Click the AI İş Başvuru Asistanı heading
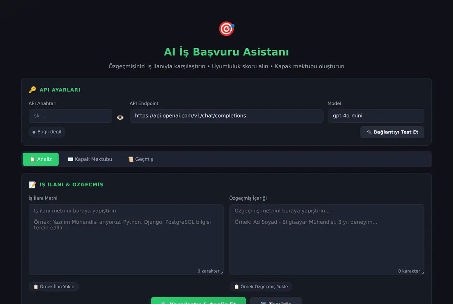This screenshot has height=304, width=453. click(226, 52)
